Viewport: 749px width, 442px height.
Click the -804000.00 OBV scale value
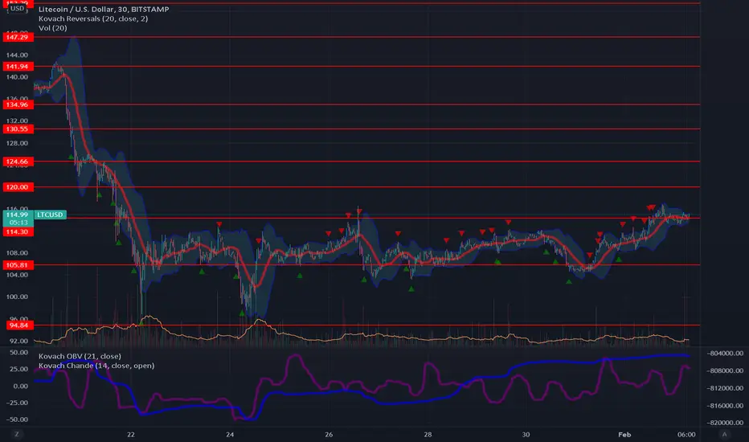(725, 353)
